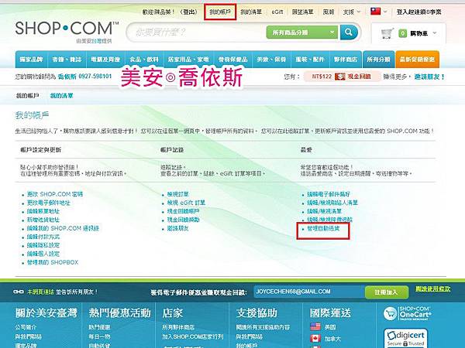This screenshot has height=348, width=465.
Task: Click the yellow-green link beside 註冊加入
Action: click(x=433, y=288)
